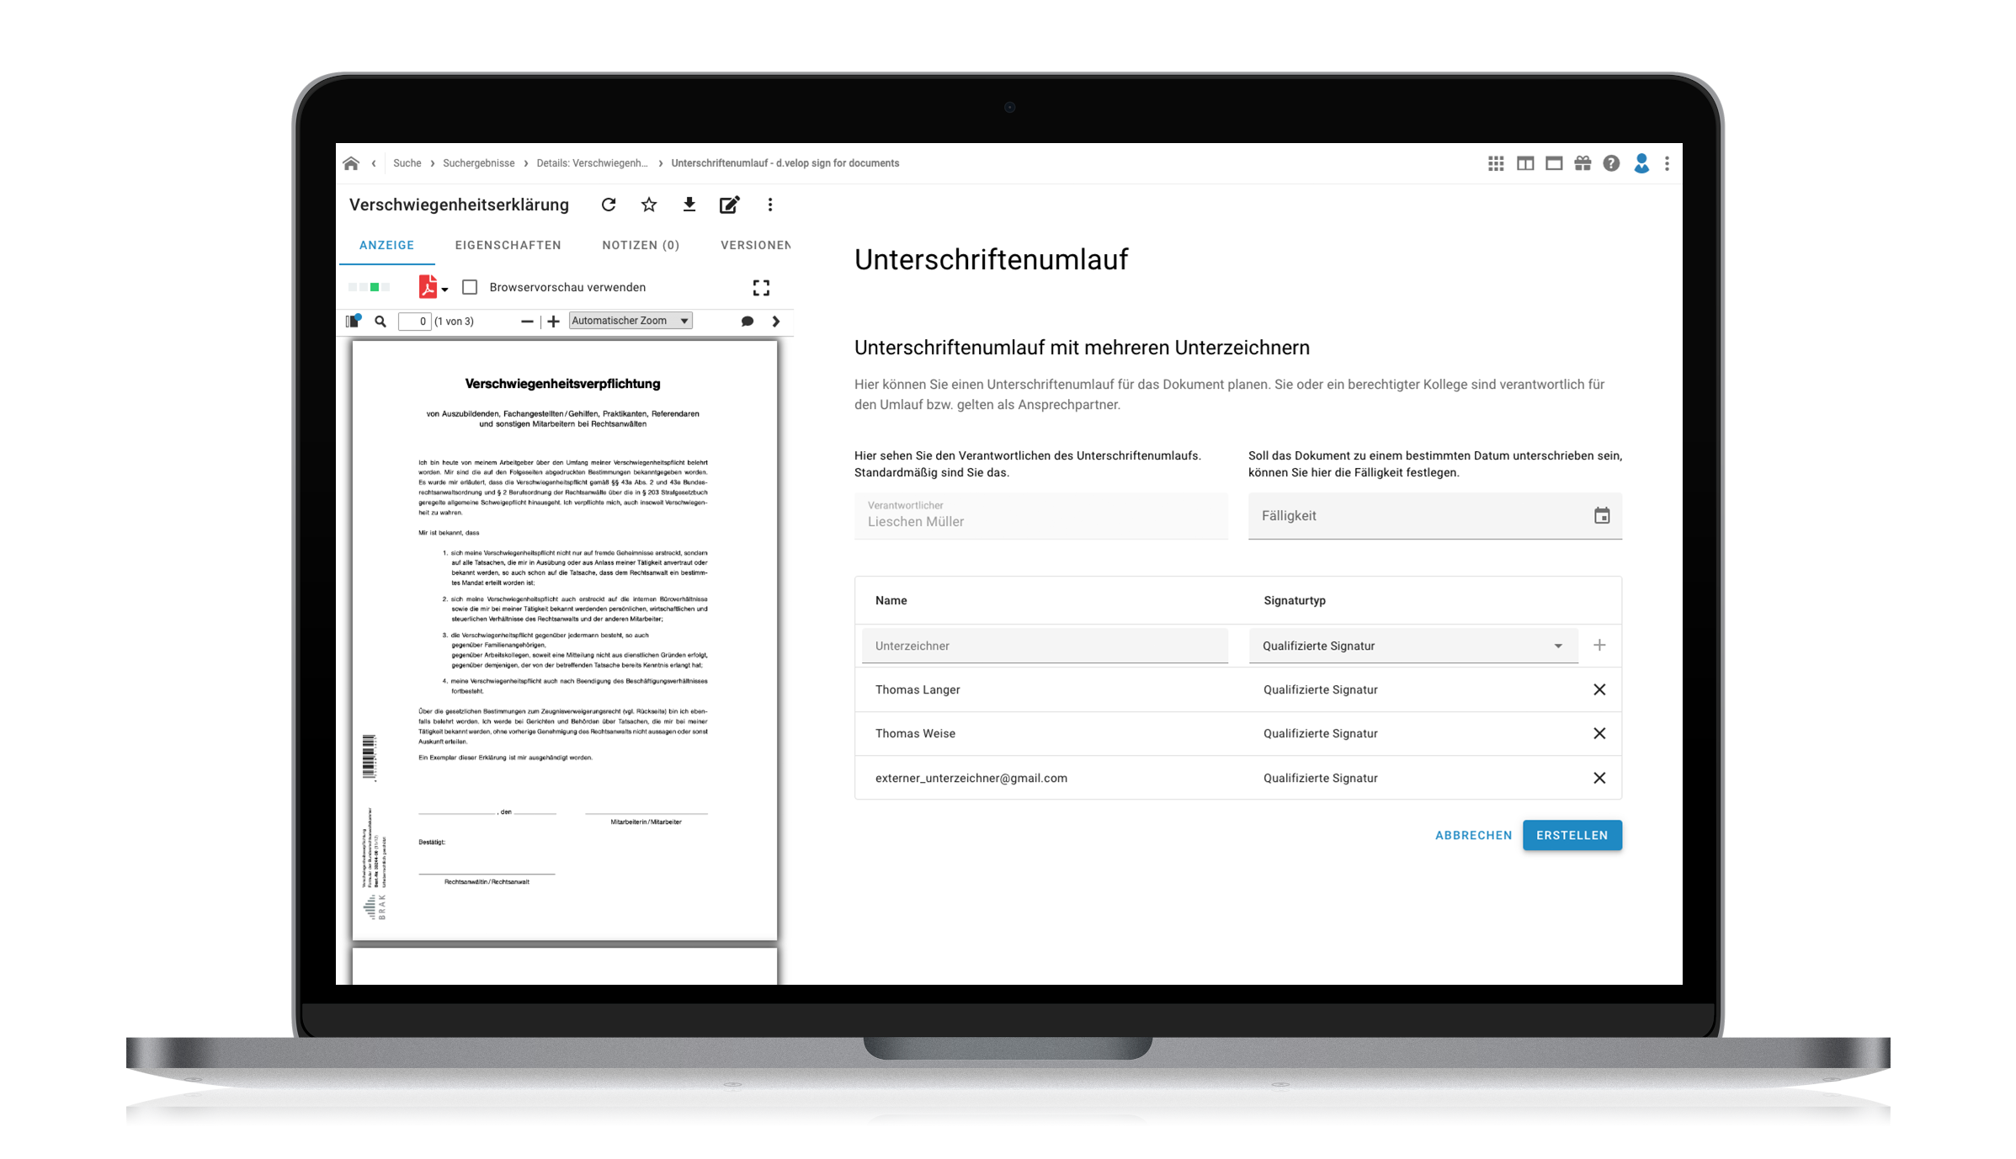Click the ABBRECHEN button

(1472, 833)
